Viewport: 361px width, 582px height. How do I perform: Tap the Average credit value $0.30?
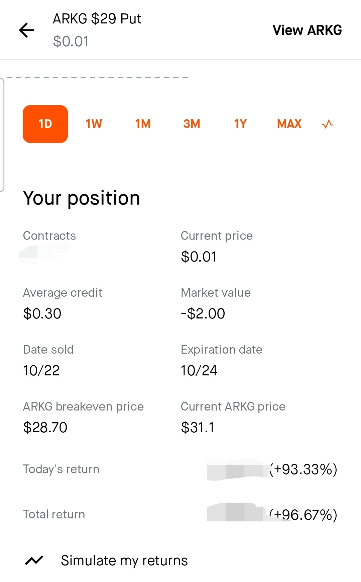point(42,314)
